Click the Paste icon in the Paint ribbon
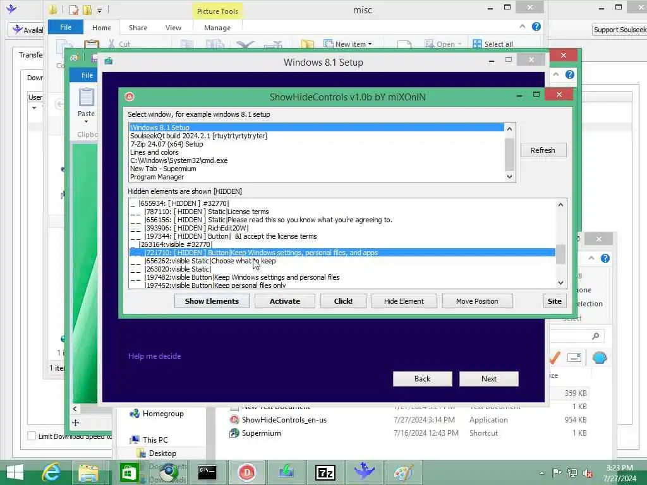This screenshot has height=485, width=647. point(86,97)
